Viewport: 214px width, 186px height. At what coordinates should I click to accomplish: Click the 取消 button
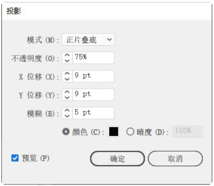pos(175,159)
